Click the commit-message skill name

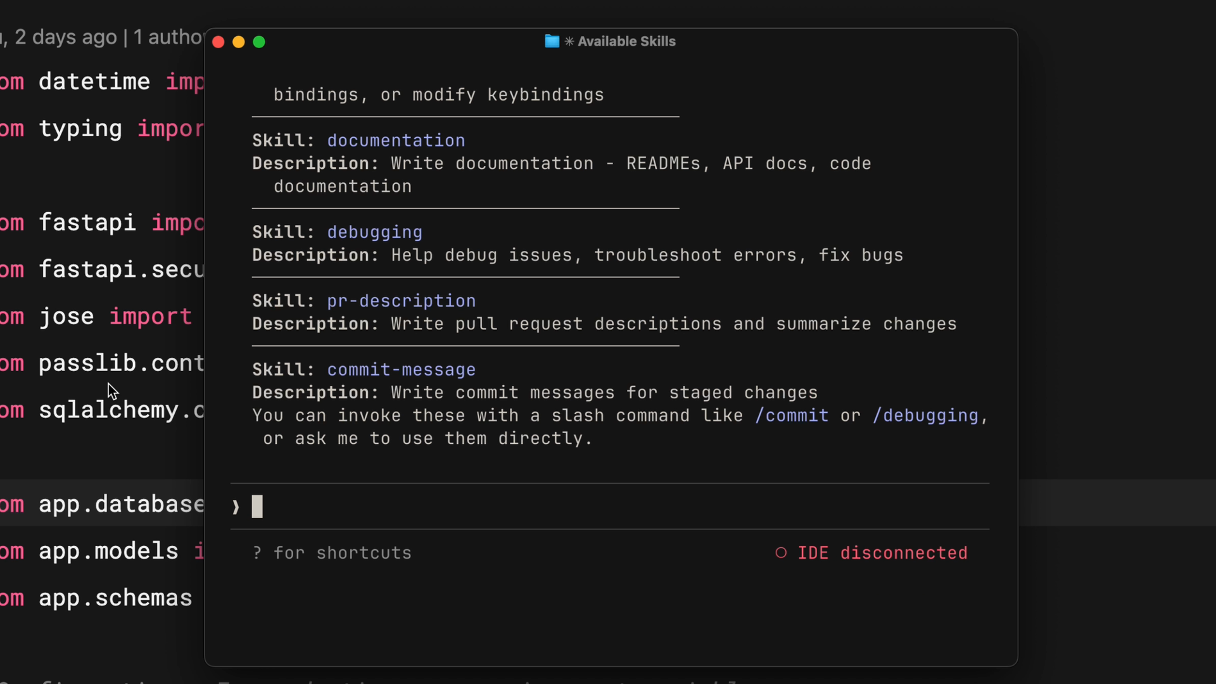[401, 370]
